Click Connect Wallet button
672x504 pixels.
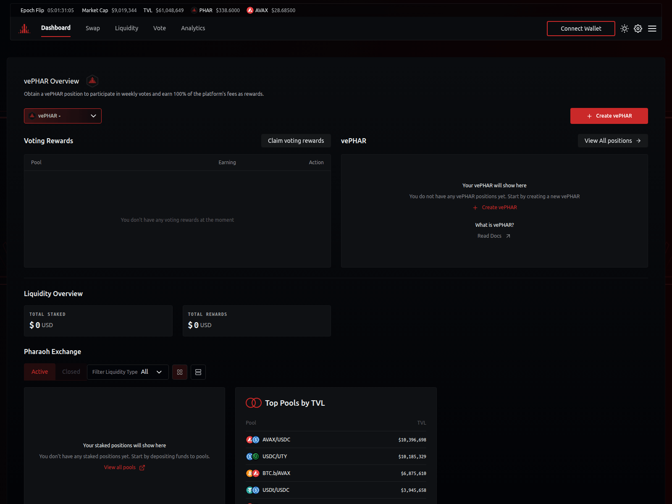581,29
